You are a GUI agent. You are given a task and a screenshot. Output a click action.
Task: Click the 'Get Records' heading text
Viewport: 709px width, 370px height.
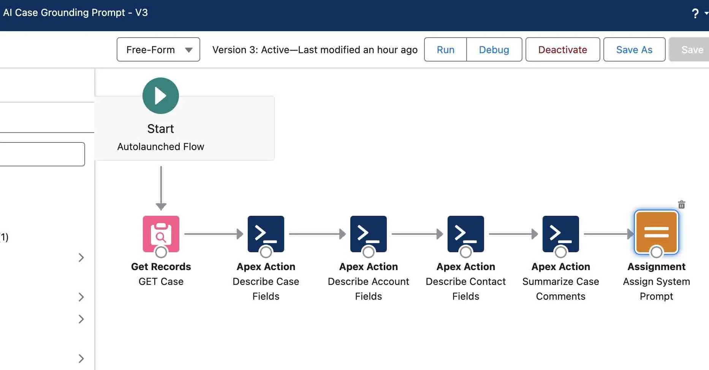tap(161, 267)
